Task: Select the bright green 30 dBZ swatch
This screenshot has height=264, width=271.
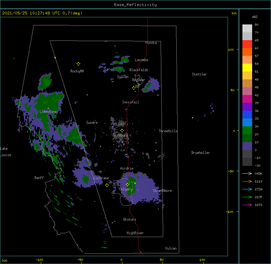Action: (247, 130)
